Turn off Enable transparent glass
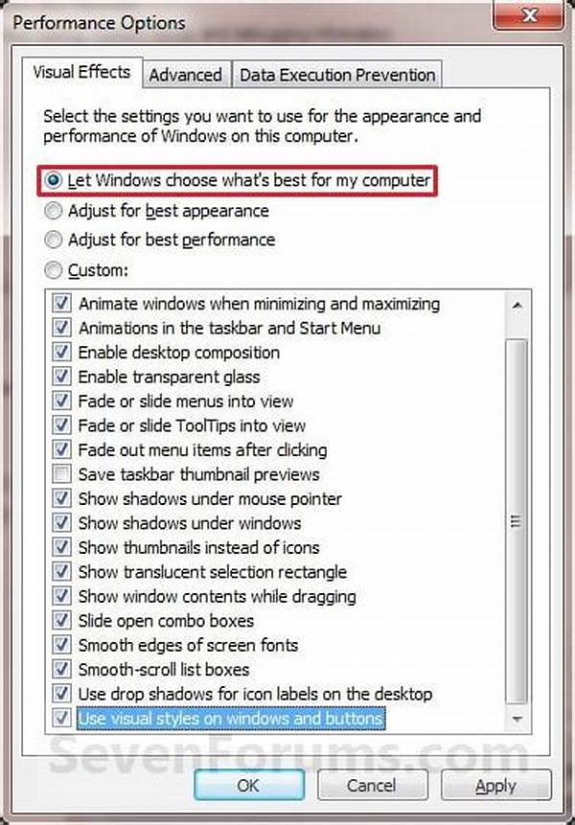This screenshot has width=575, height=825. 62,377
